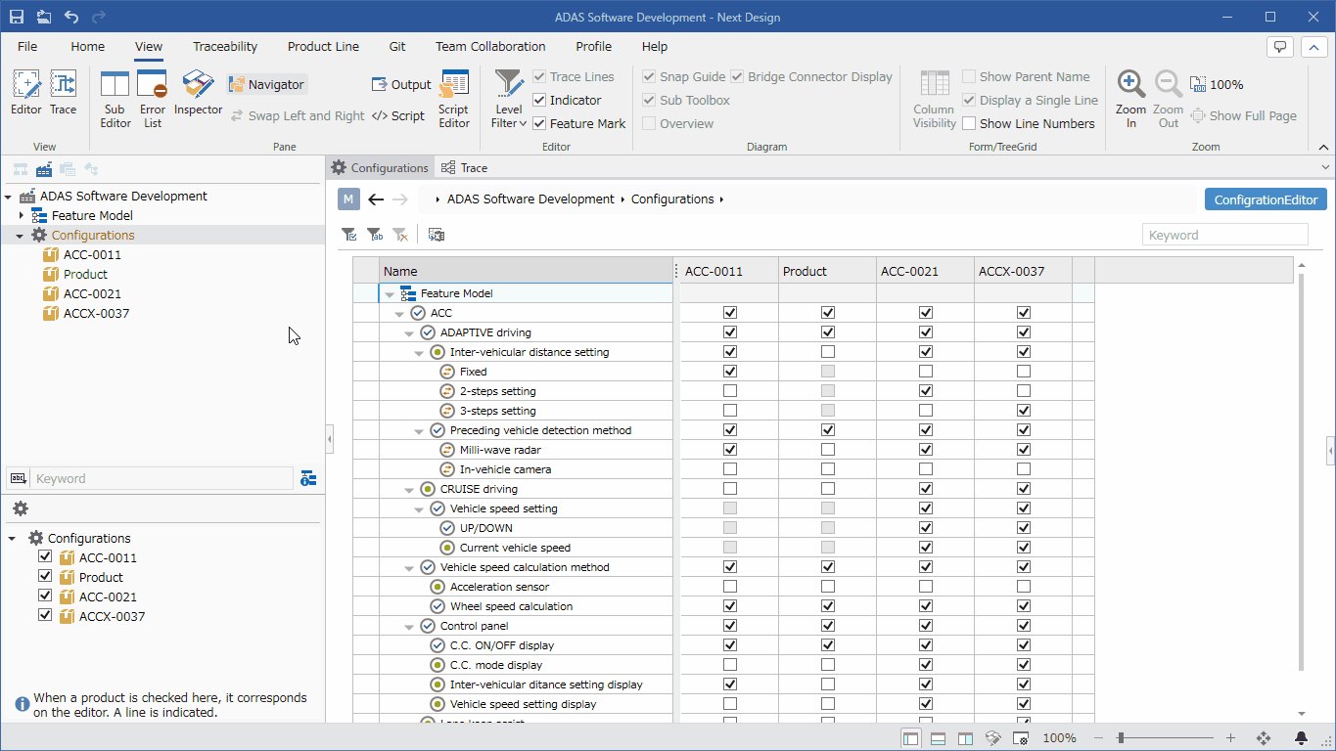
Task: Click the text filter icon in editor toolbar
Action: pyautogui.click(x=374, y=235)
